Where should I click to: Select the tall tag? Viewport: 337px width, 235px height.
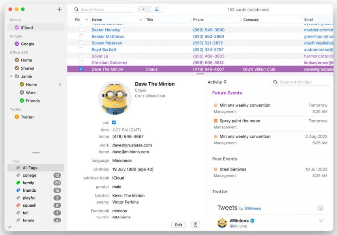coord(36,213)
